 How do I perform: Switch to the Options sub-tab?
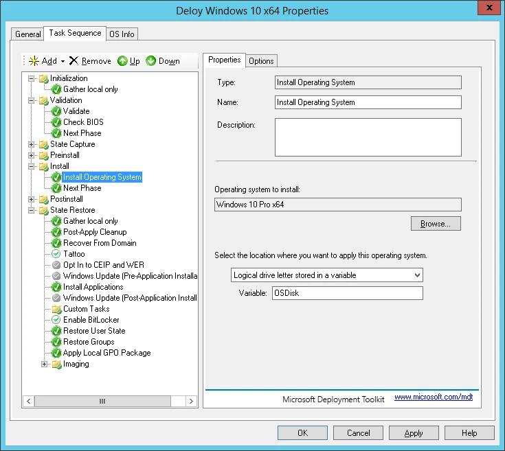(x=261, y=61)
